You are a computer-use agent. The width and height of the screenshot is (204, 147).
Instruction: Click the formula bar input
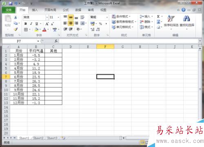[x=129, y=41]
